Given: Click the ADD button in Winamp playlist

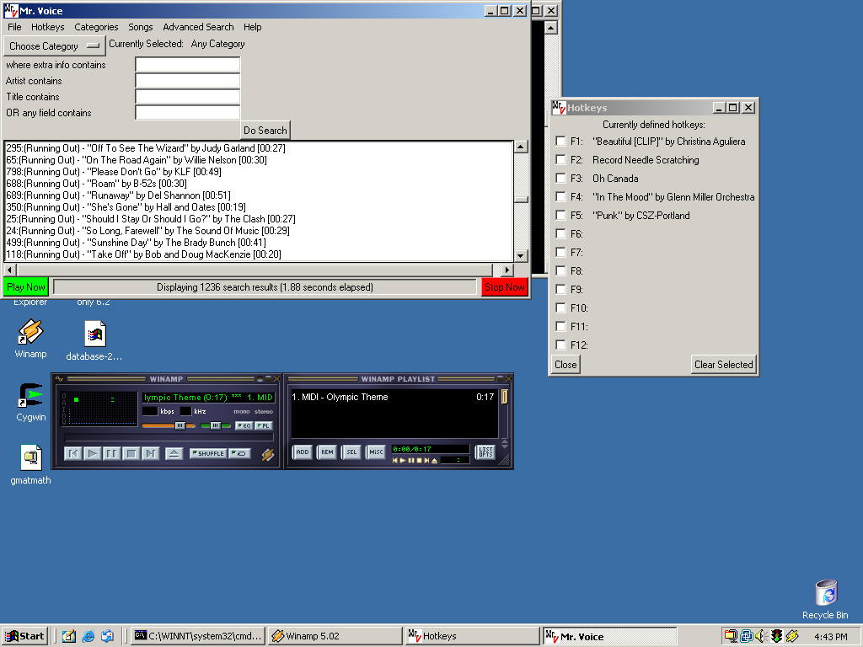Looking at the screenshot, I should click(x=303, y=452).
